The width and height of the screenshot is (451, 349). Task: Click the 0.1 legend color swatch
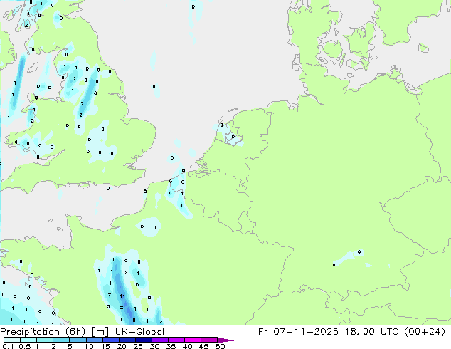click(12, 340)
